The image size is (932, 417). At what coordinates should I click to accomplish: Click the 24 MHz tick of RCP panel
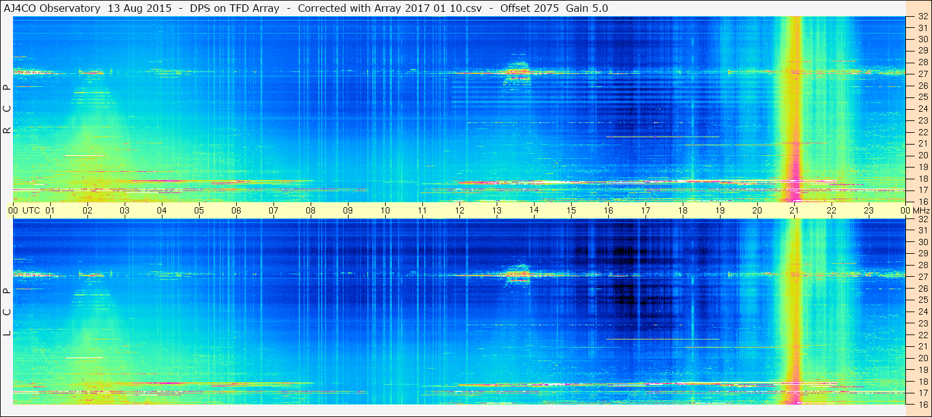[x=922, y=109]
